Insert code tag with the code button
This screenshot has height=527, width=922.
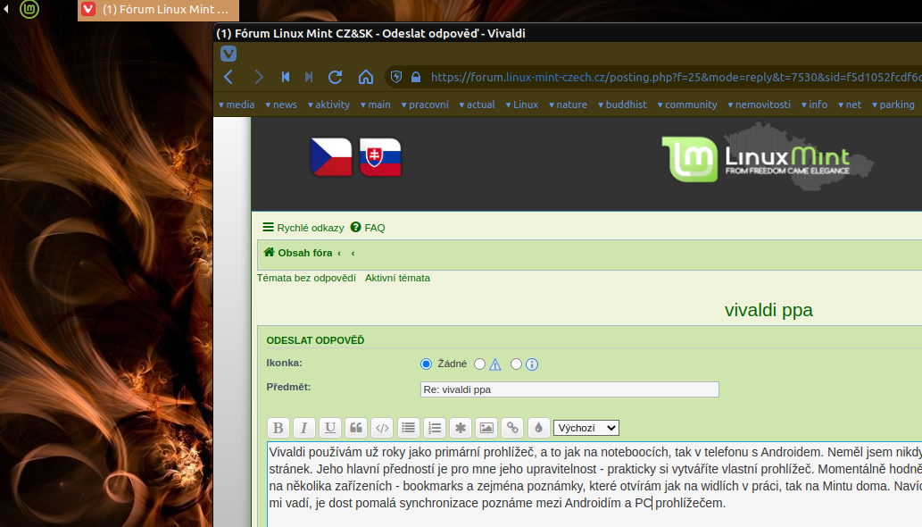point(382,428)
